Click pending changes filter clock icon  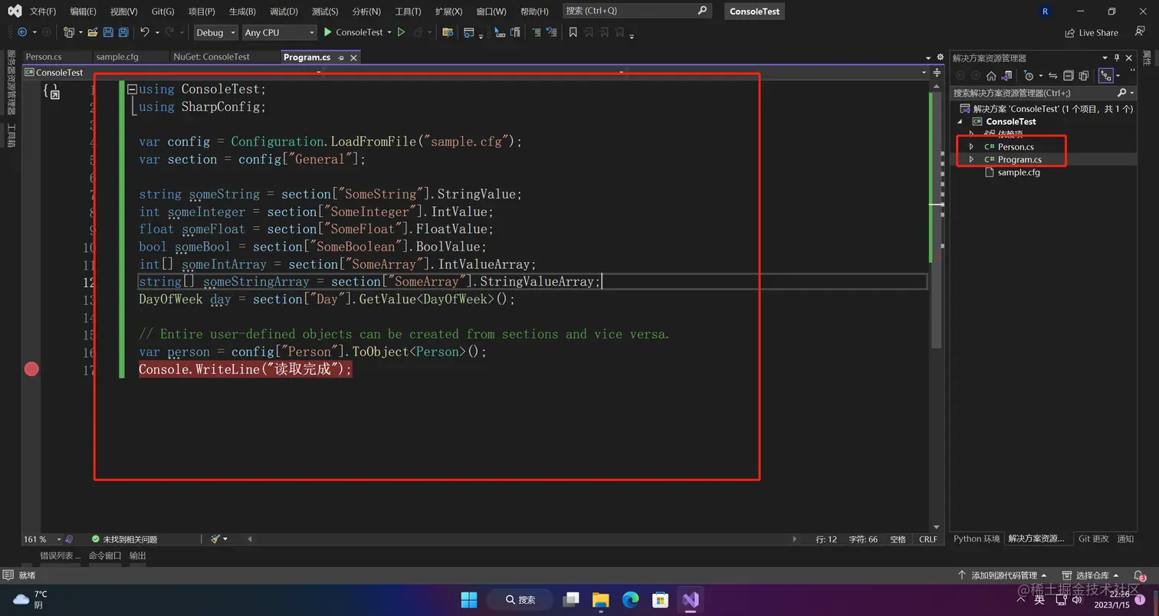click(x=1029, y=75)
